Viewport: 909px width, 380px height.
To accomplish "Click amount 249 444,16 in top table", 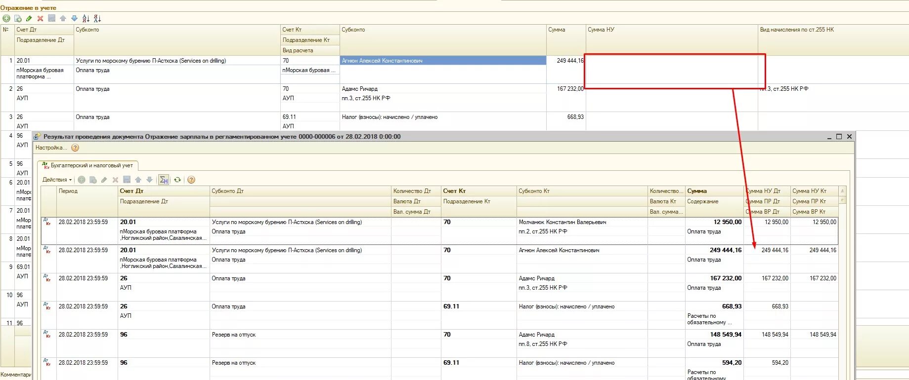I will [570, 61].
